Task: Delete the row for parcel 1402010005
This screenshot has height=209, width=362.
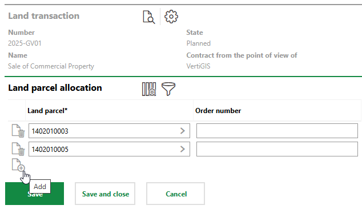Action: [18, 149]
